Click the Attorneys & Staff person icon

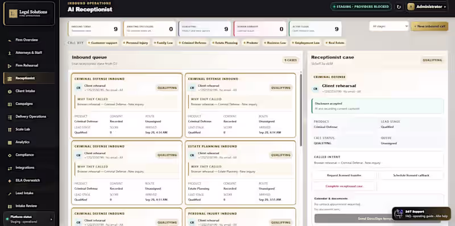[x=10, y=53]
